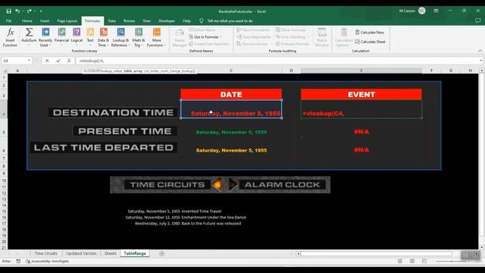Screen dimensions: 485x273
Task: Expand the Error Checking dropdown
Action: tap(308, 37)
